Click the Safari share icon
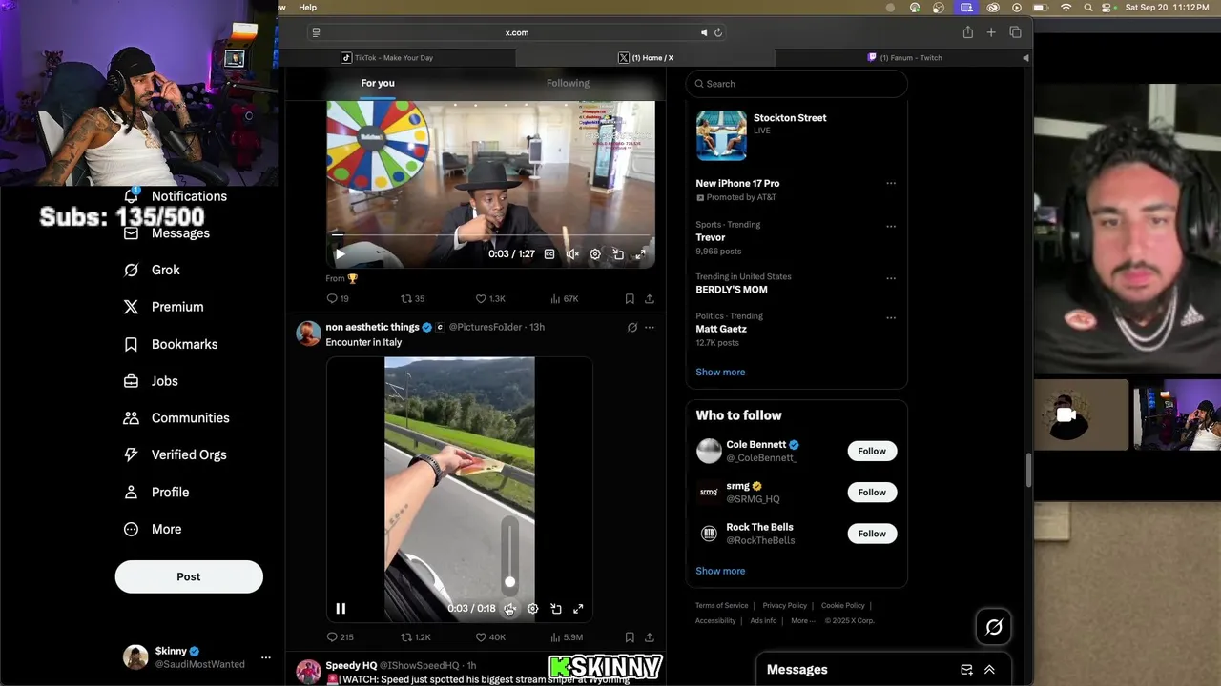The height and width of the screenshot is (686, 1221). [x=968, y=32]
